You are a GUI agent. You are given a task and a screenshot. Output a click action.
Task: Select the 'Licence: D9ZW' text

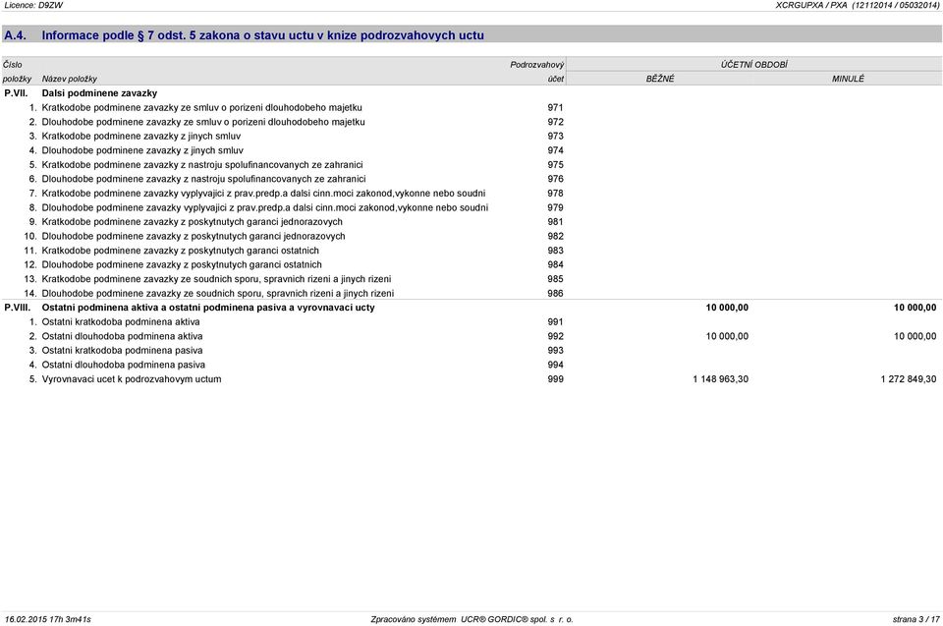pyautogui.click(x=33, y=5)
